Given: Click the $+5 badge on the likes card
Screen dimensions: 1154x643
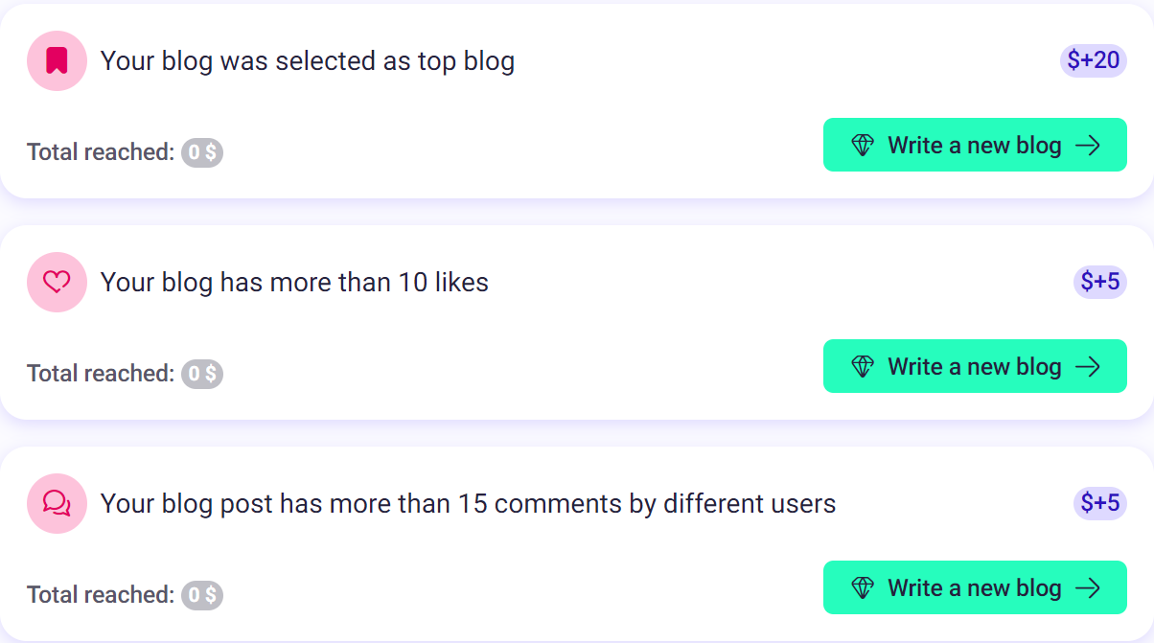Looking at the screenshot, I should pos(1100,282).
